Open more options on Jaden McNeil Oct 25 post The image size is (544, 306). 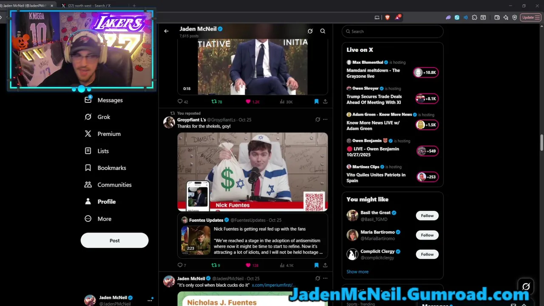[x=325, y=278]
